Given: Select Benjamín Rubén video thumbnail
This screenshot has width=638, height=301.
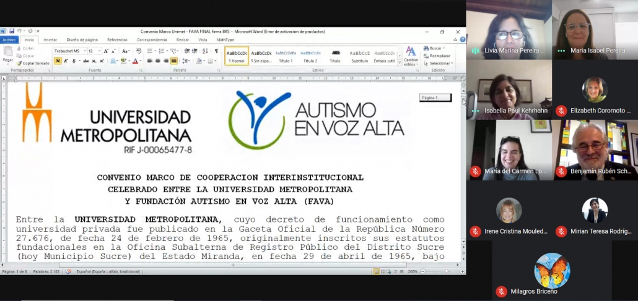Looking at the screenshot, I should pyautogui.click(x=595, y=150).
